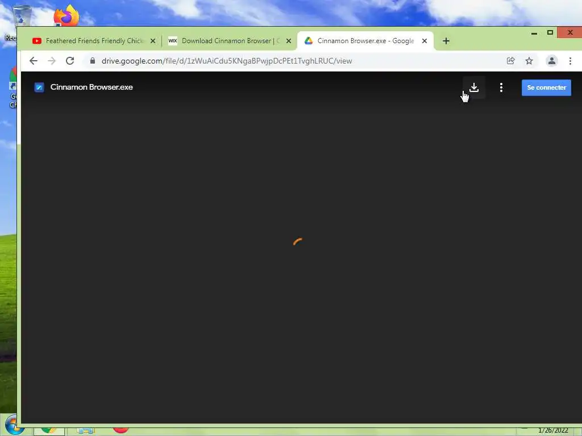Open Firefox desktop shortcut

[x=66, y=15]
